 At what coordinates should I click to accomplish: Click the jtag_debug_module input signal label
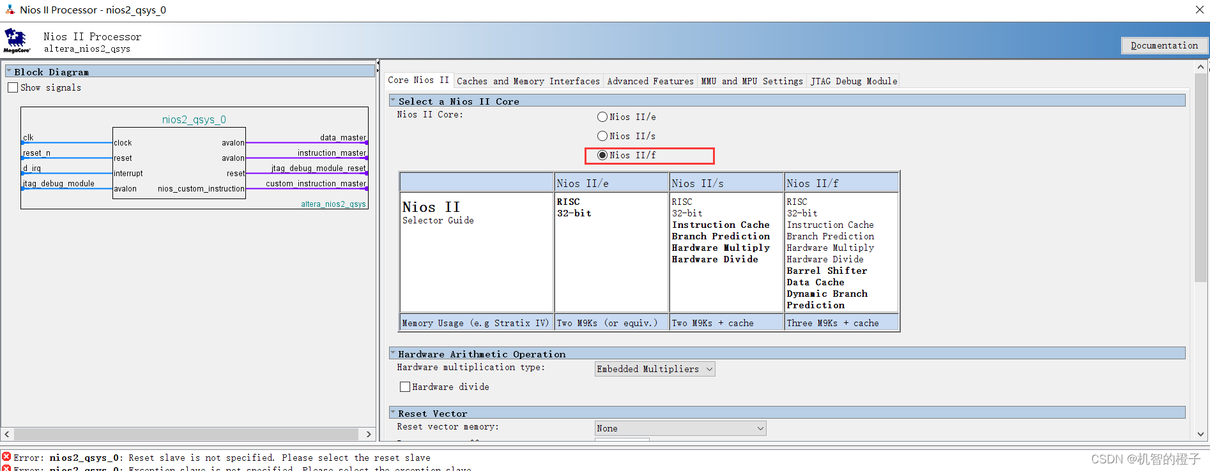pos(59,184)
